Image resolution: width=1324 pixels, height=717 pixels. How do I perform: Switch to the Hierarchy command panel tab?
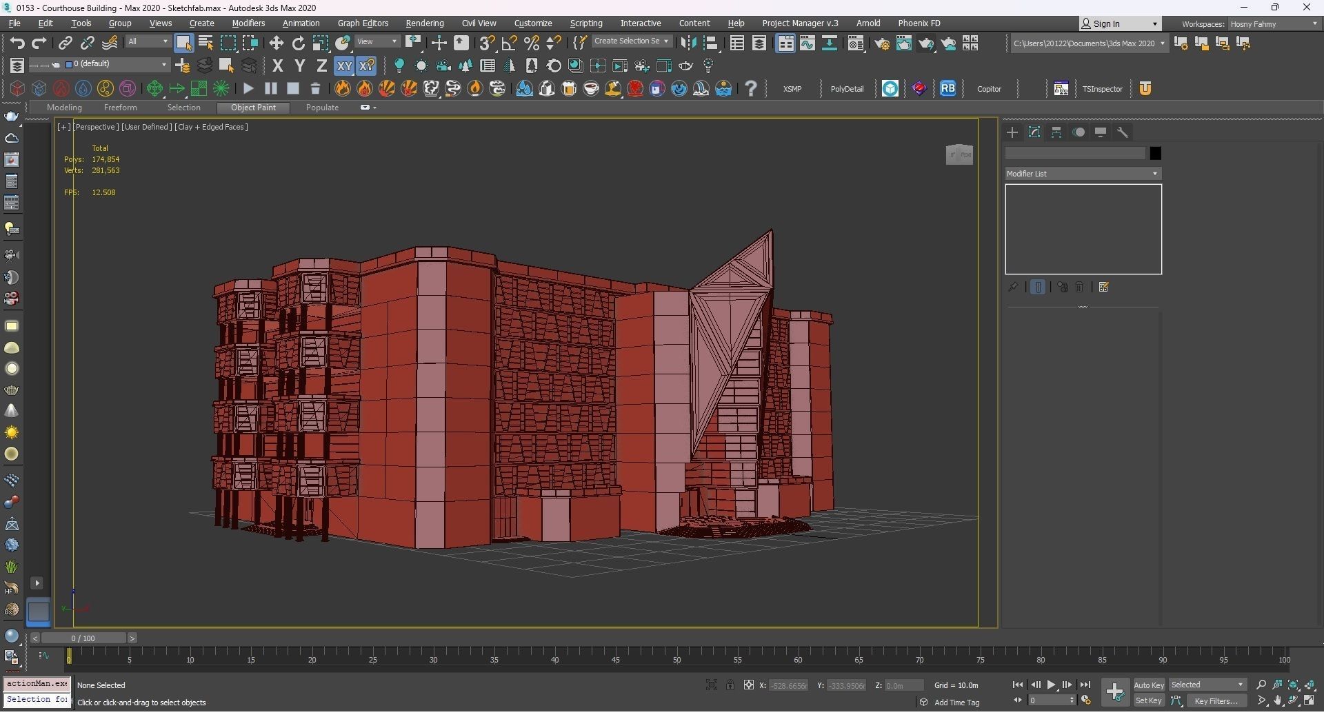tap(1056, 132)
